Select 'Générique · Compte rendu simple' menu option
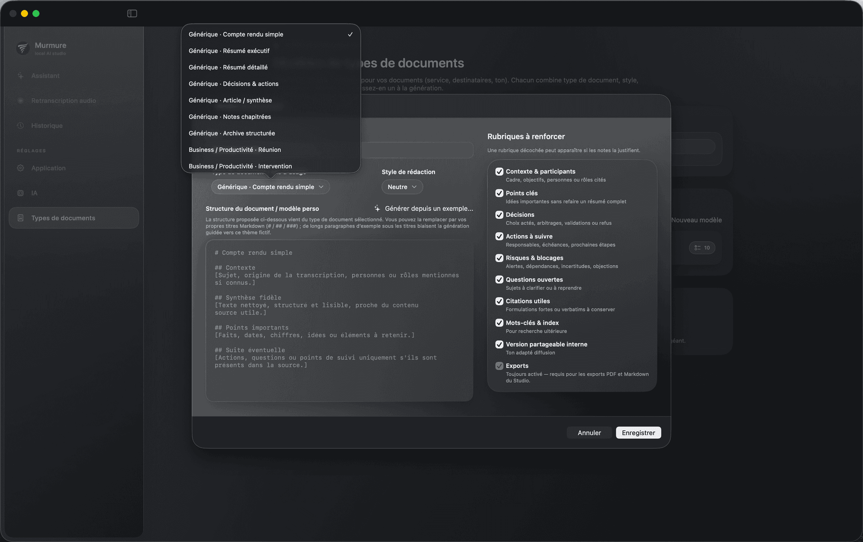Screen dimensions: 863x542 (x=271, y=34)
